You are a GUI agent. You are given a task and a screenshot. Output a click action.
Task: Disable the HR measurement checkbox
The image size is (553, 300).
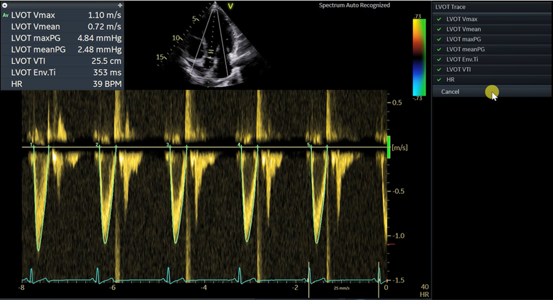(439, 79)
